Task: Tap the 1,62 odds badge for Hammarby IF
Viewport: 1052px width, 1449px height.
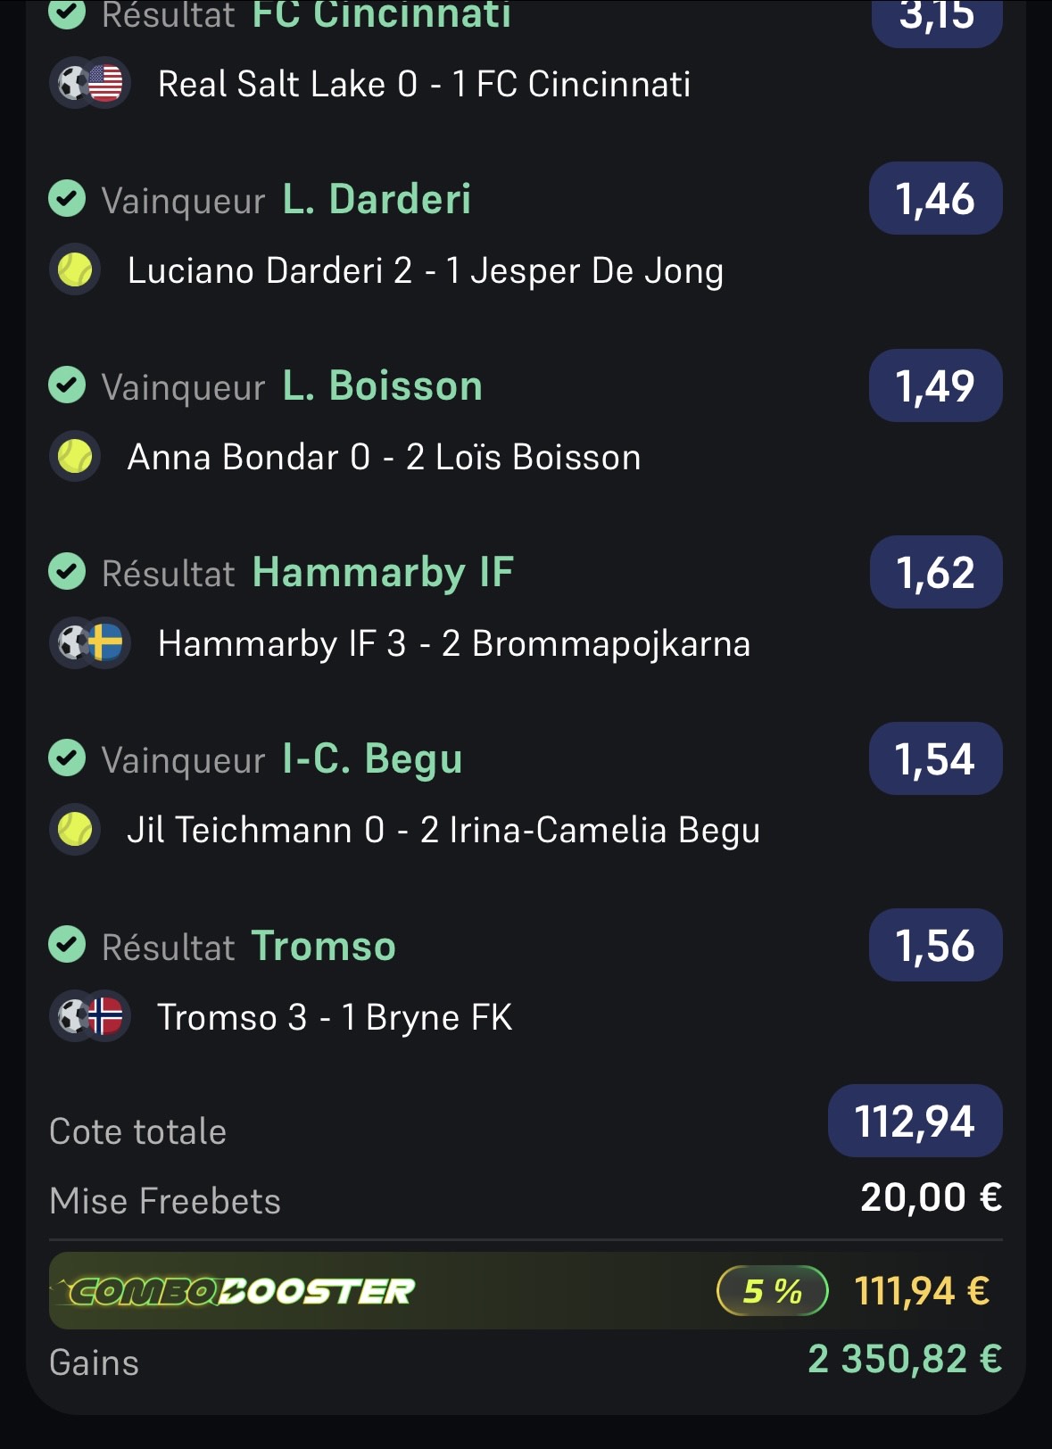Action: tap(936, 572)
